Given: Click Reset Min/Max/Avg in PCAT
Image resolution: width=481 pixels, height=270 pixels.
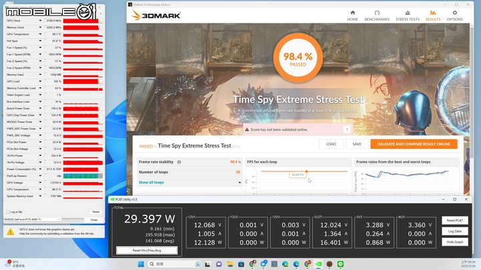Looking at the screenshot, I should click(x=146, y=251).
